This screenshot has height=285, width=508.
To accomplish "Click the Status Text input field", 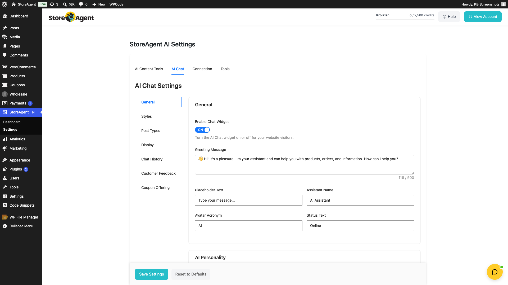I will coord(360,226).
